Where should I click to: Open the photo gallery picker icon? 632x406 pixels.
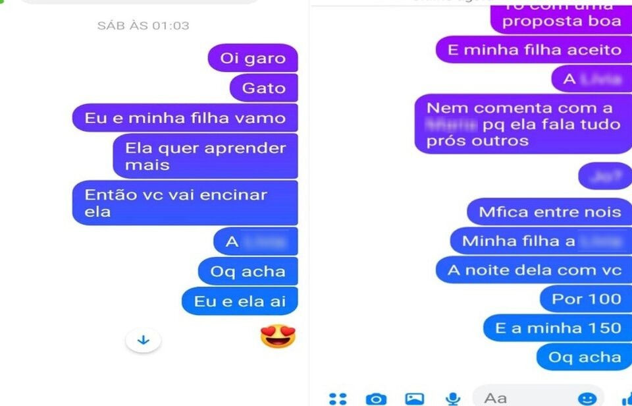point(414,399)
